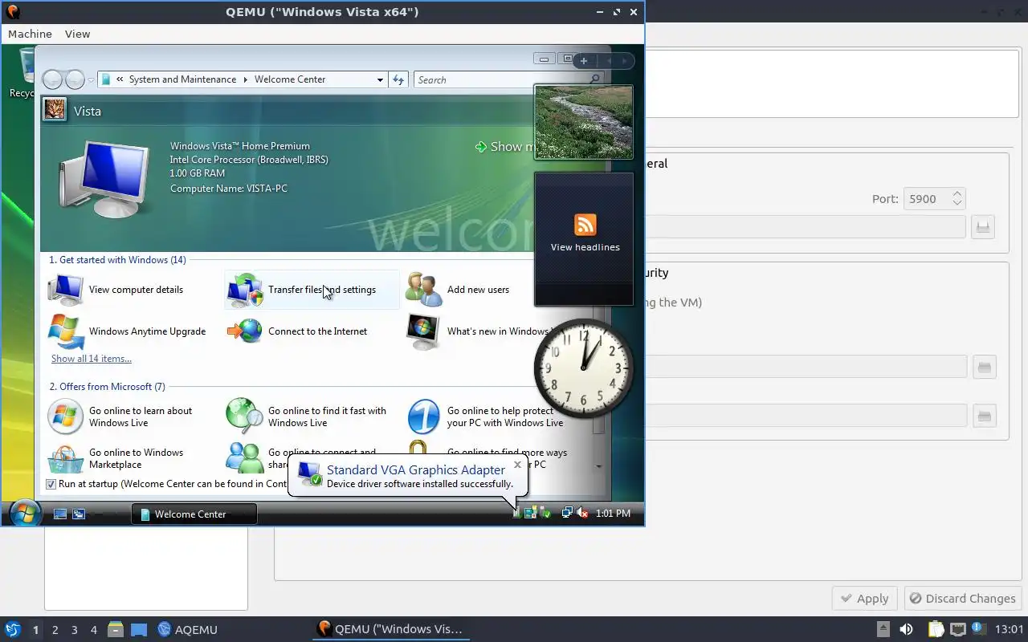Click the breadcrumb double chevron

(x=120, y=79)
